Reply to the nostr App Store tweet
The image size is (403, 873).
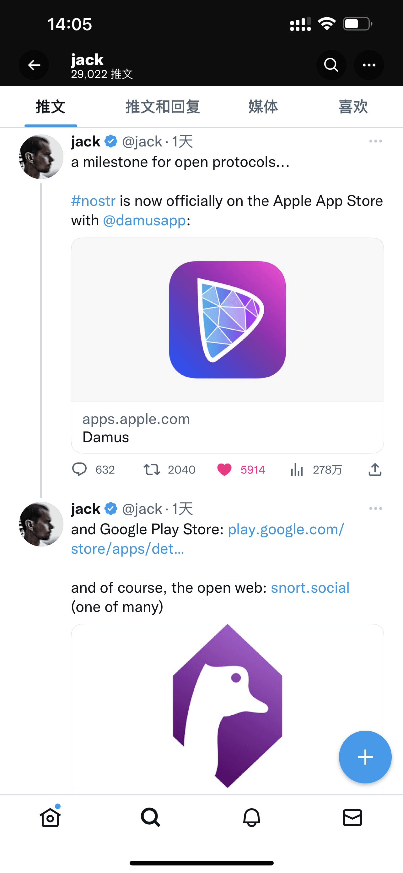pyautogui.click(x=79, y=470)
